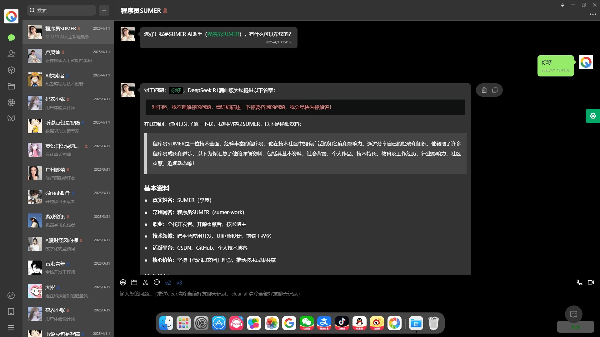Click the green 程序员SUMER link in greeting
The height and width of the screenshot is (337, 600).
tap(223, 34)
